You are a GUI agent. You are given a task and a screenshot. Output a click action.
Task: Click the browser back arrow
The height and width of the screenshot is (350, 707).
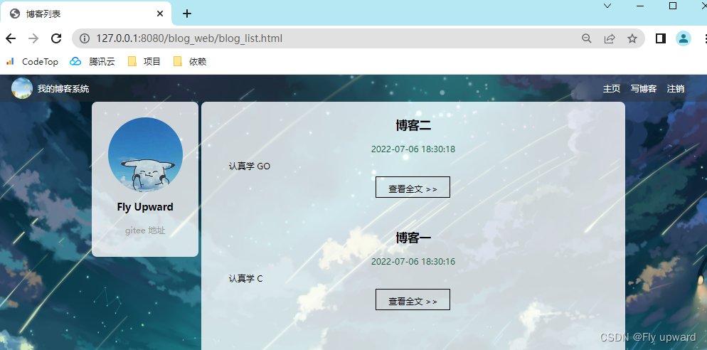click(x=11, y=38)
